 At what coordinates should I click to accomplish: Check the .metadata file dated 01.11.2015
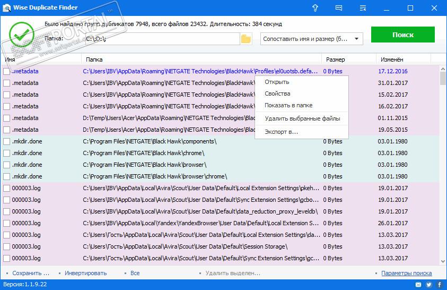tap(6, 118)
